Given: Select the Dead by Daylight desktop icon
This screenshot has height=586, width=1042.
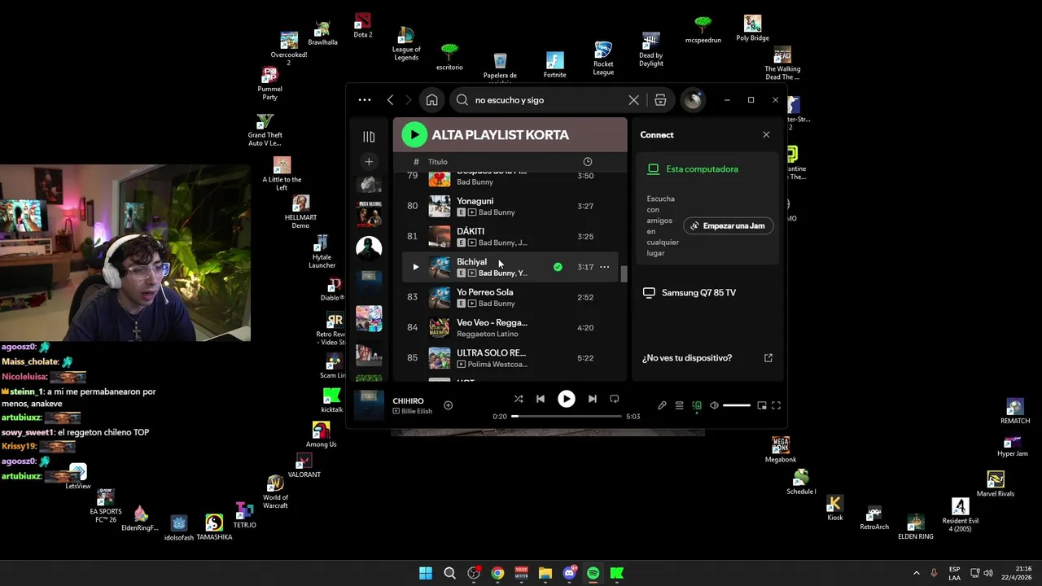Looking at the screenshot, I should tap(650, 50).
